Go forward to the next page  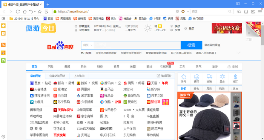click(x=11, y=12)
